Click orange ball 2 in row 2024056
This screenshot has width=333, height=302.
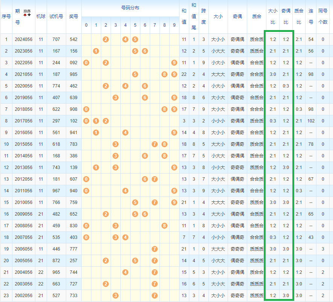pyautogui.click(x=106, y=39)
